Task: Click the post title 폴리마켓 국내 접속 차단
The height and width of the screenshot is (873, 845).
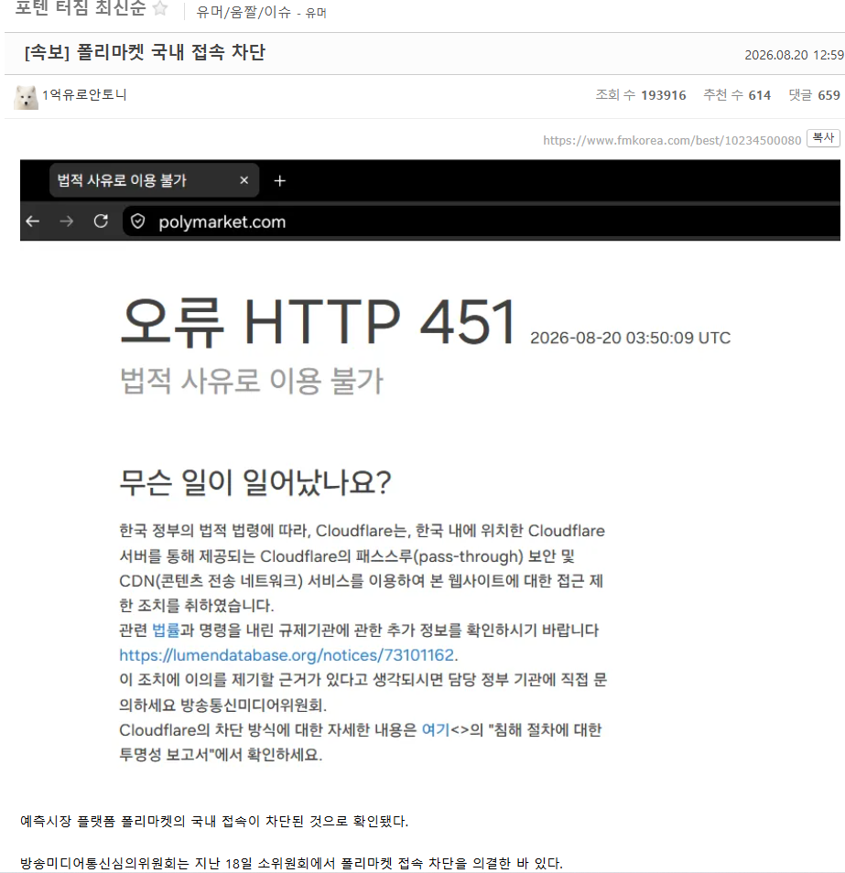Action: (x=145, y=52)
